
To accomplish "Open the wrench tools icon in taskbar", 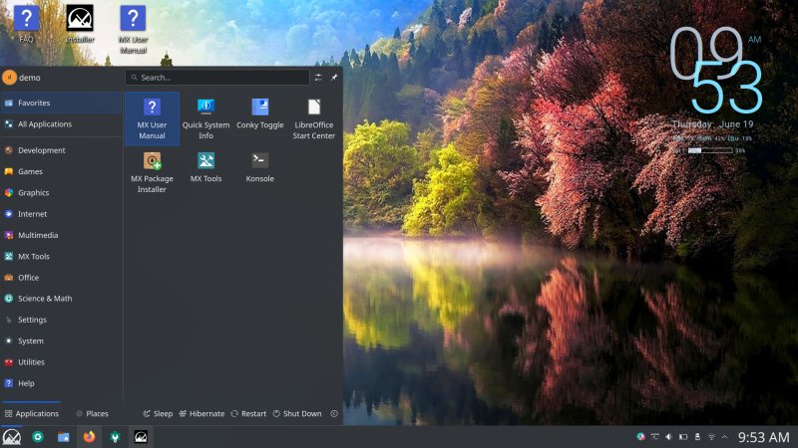I will pyautogui.click(x=115, y=437).
